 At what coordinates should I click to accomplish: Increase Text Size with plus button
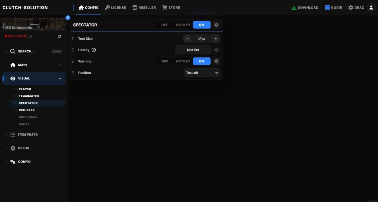click(x=216, y=39)
